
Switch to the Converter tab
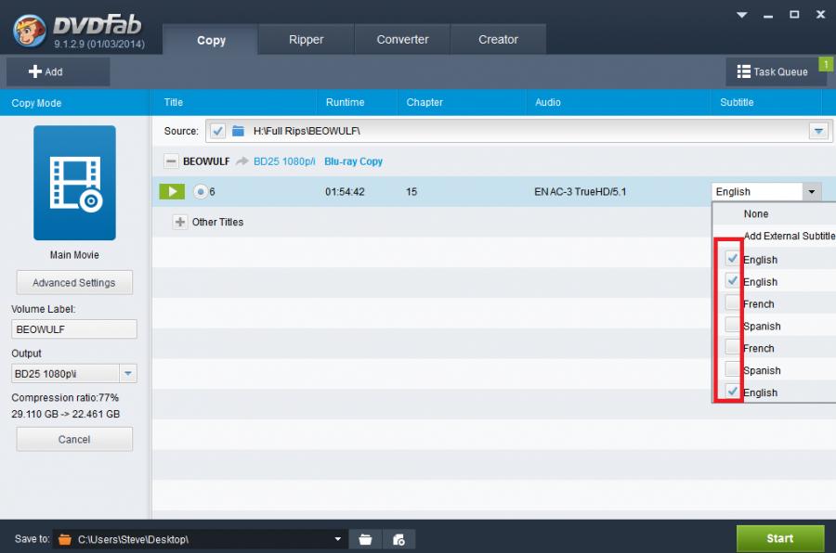[x=402, y=40]
